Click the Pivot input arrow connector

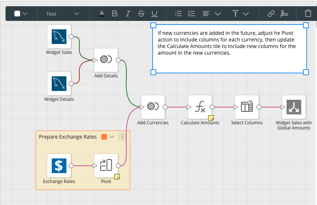pos(95,166)
